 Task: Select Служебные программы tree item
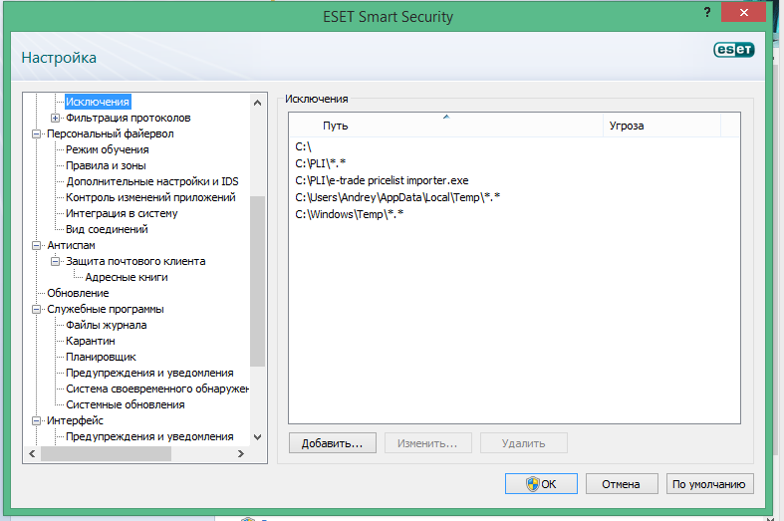[105, 310]
